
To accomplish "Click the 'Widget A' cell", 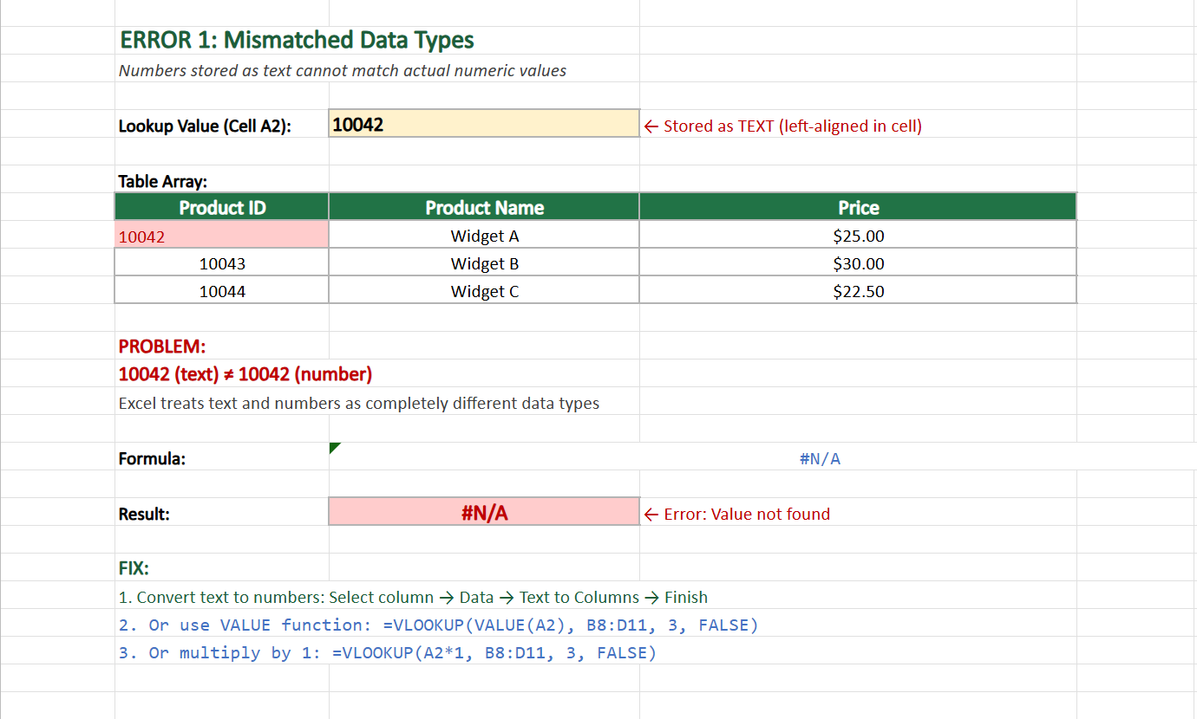I will coord(484,236).
